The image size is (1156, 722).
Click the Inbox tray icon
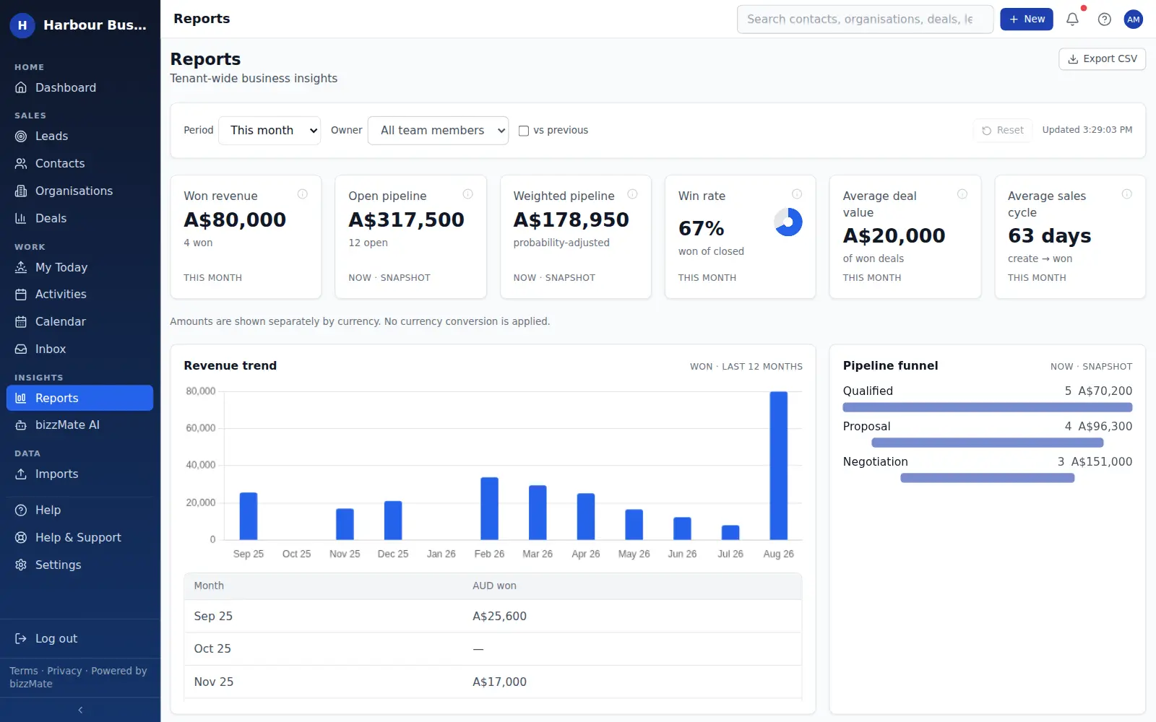pos(21,349)
